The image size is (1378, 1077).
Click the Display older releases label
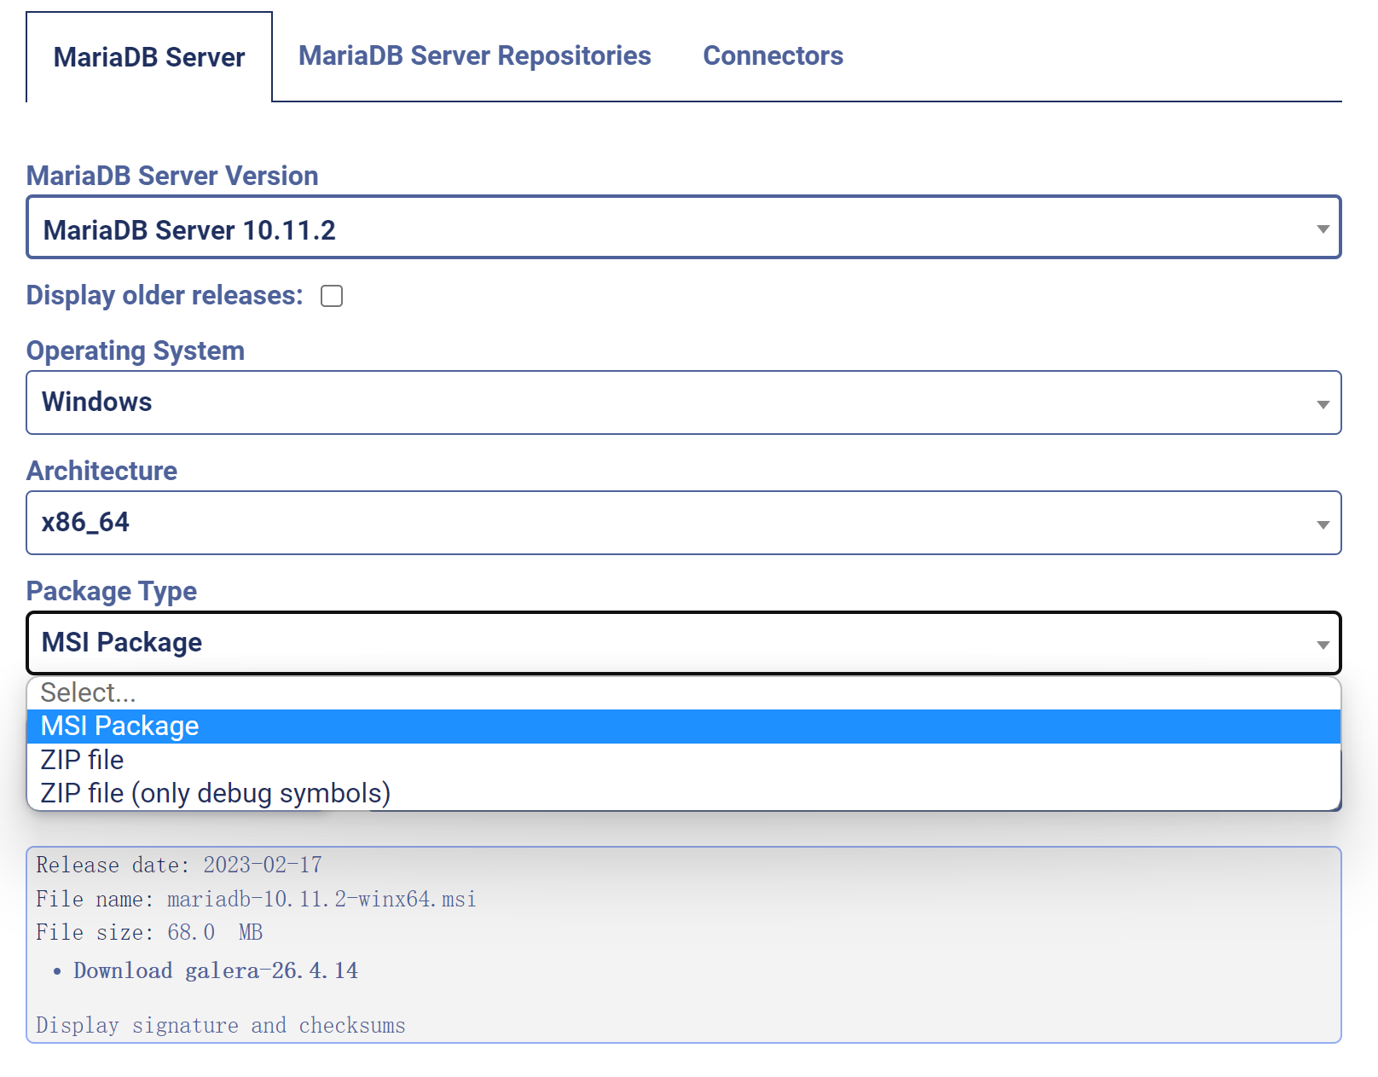click(x=165, y=295)
